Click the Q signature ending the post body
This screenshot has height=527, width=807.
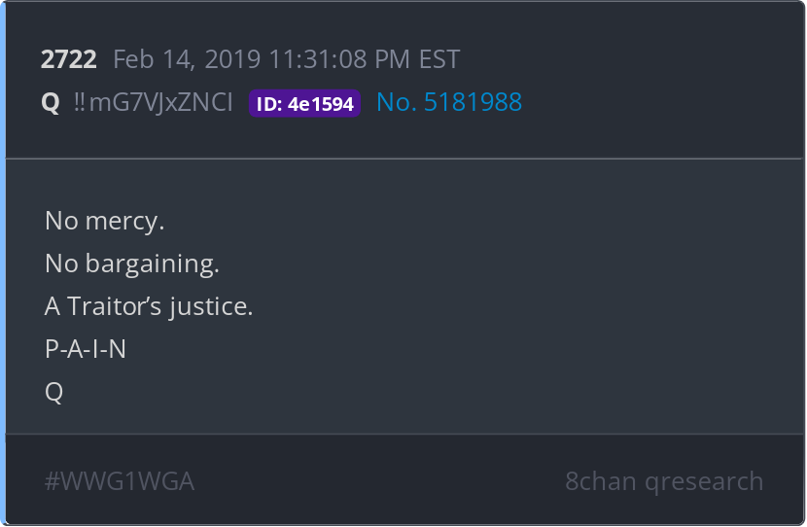(x=54, y=392)
